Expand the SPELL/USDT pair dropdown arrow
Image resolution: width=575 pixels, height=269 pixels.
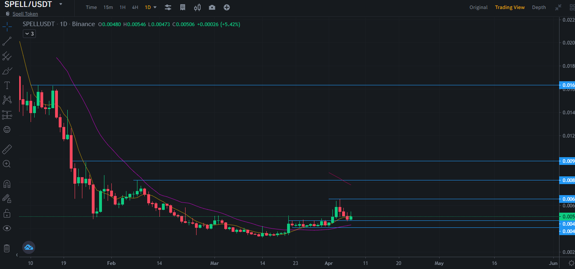pos(60,4)
